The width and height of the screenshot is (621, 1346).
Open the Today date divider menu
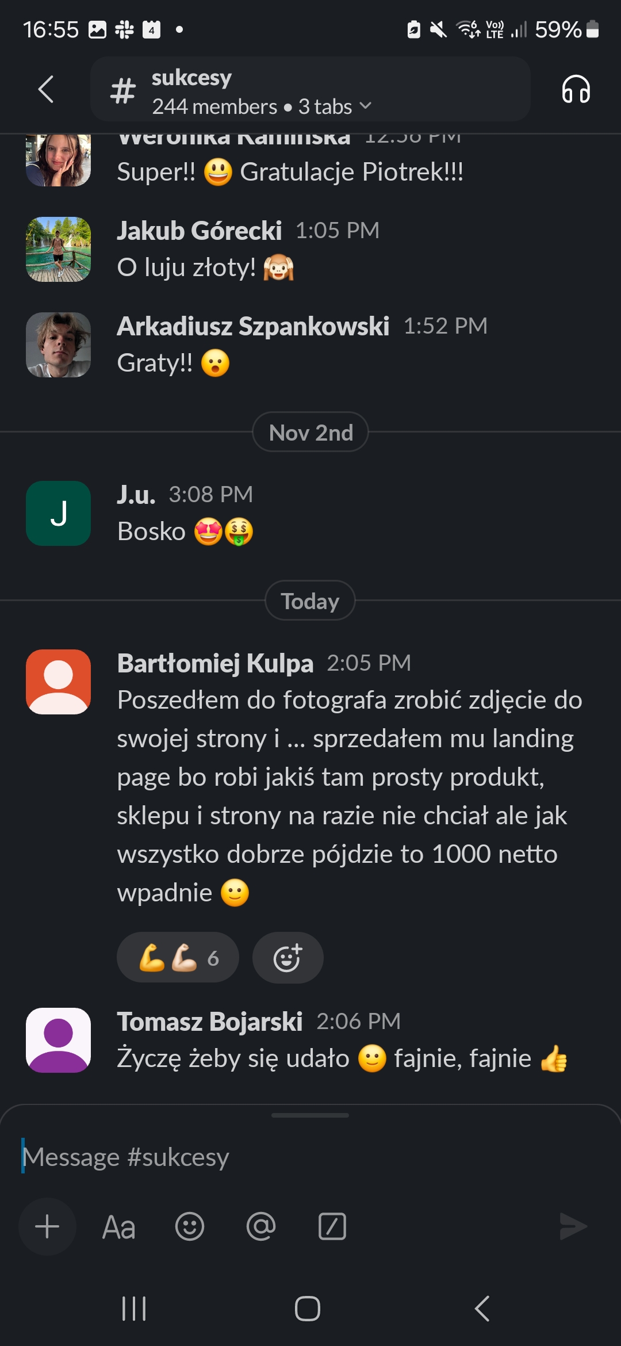[x=310, y=601]
